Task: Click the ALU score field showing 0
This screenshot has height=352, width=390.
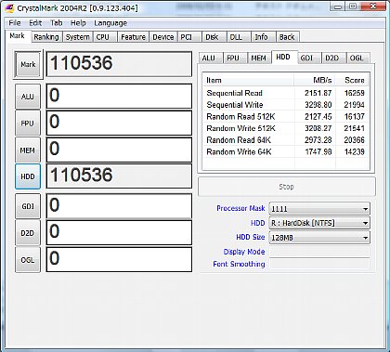Action: [119, 97]
